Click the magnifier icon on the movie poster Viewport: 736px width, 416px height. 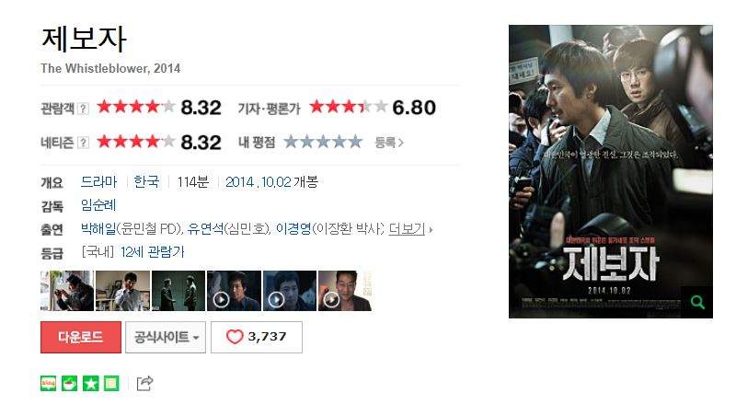point(697,302)
